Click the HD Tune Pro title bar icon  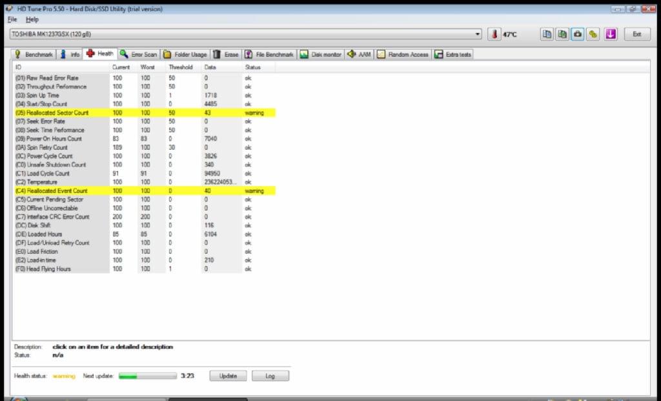9,8
